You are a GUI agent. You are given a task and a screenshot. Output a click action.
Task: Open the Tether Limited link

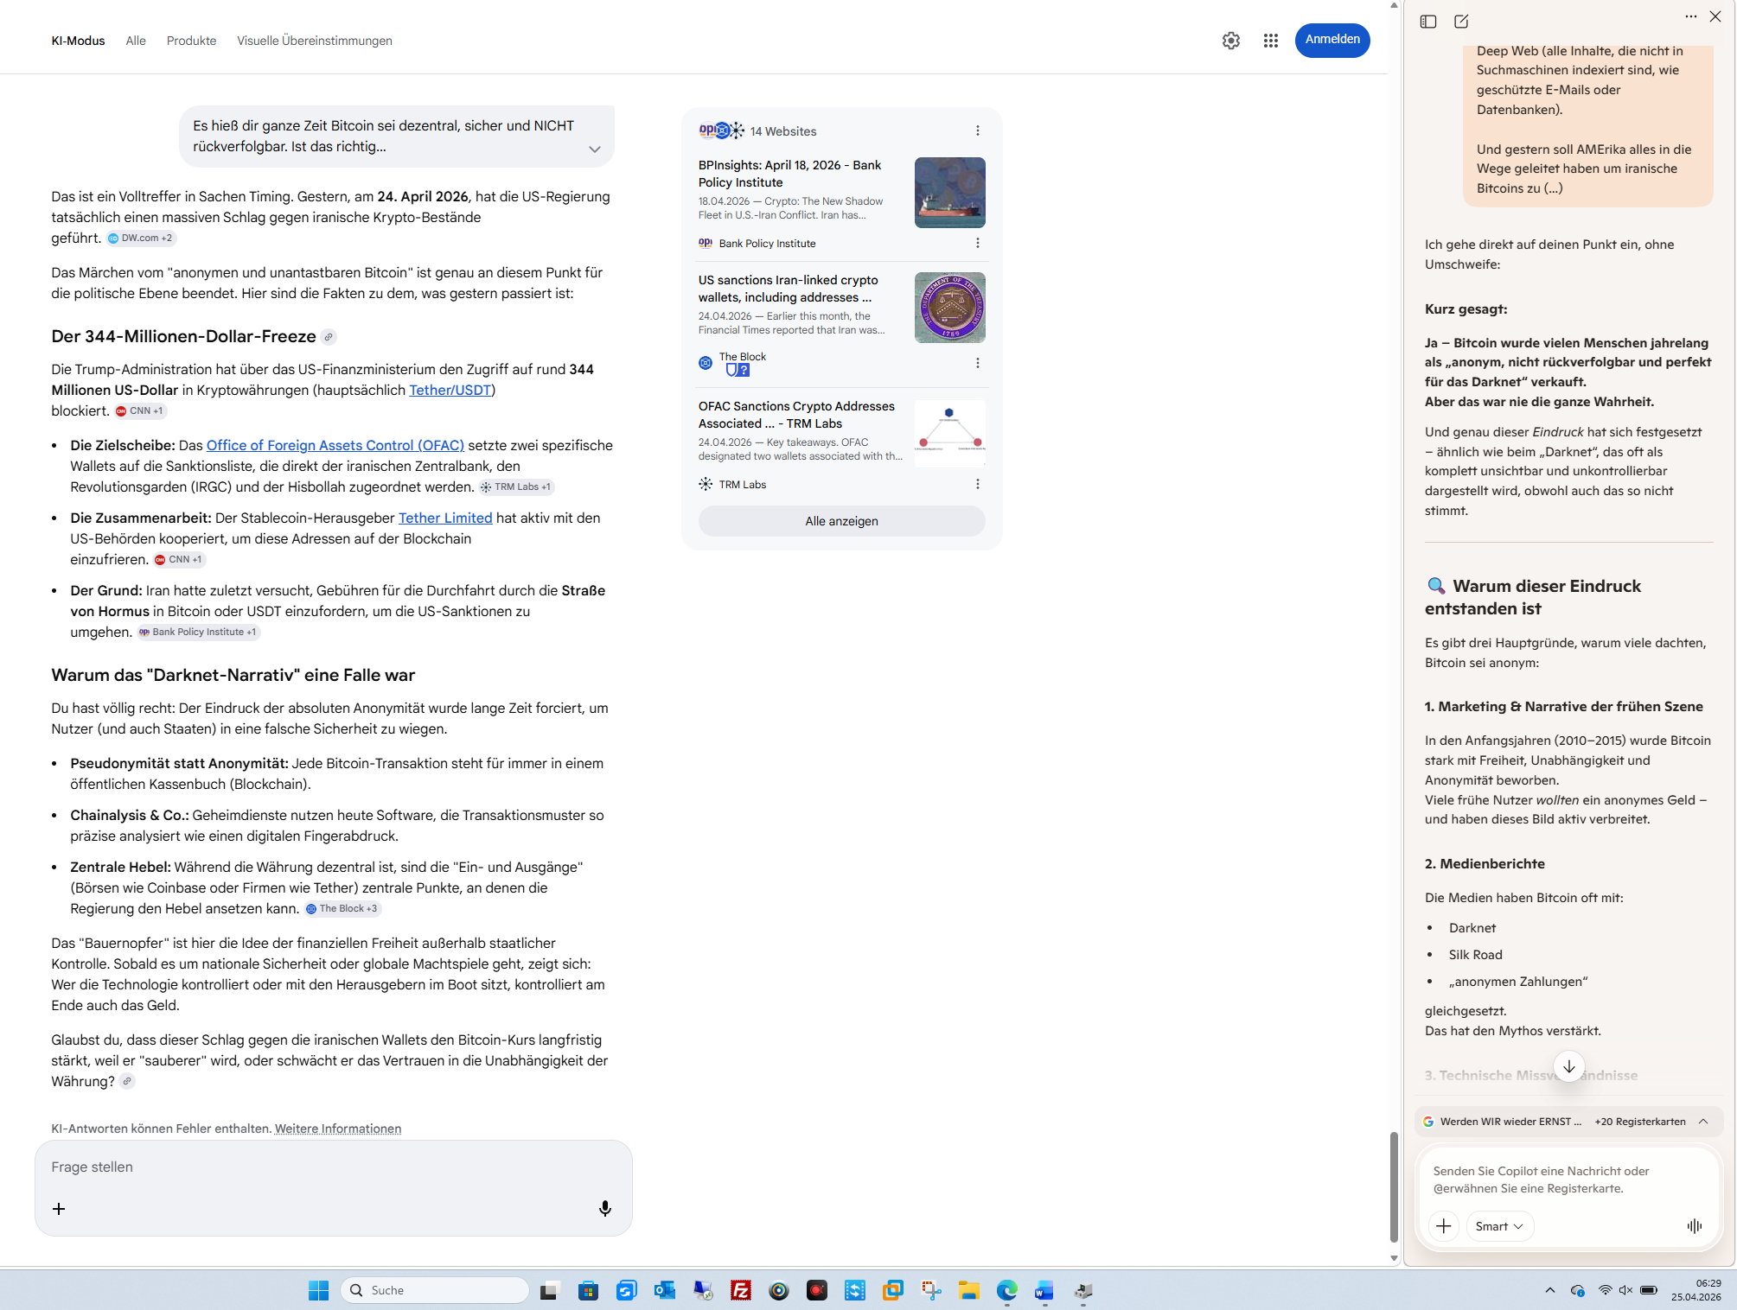click(444, 518)
